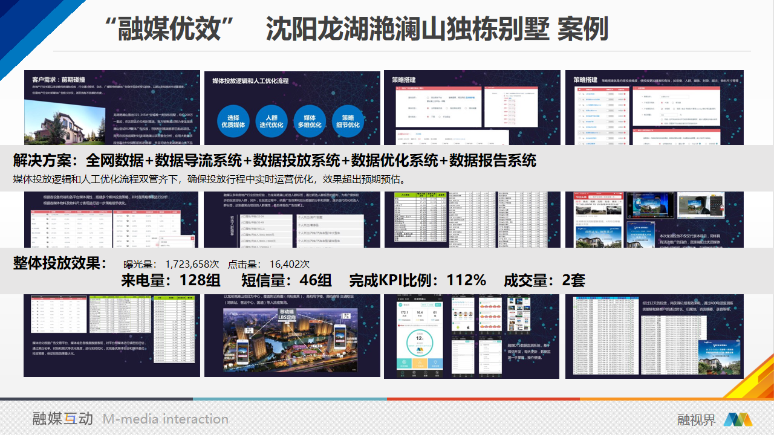Select the 媒体多维优化 blue circle
Image resolution: width=774 pixels, height=435 pixels.
pos(313,121)
